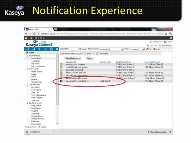Screen dimensions: 191x143
Task: Open the Machine Group dropdown
Action: click(x=122, y=49)
